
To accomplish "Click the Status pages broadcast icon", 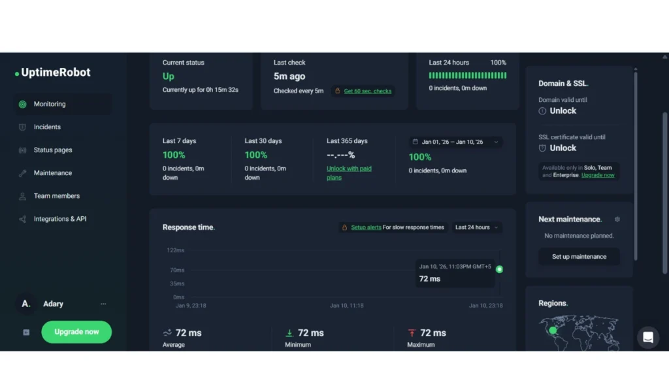I will pyautogui.click(x=22, y=150).
